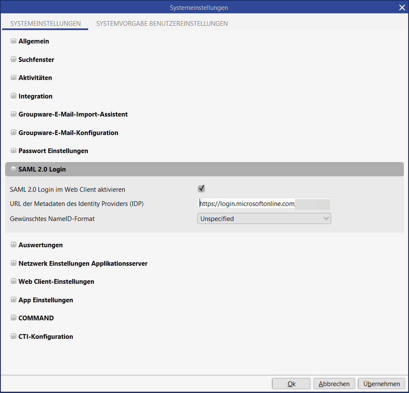
Task: Click the plus icon beside Aktivitäten
Action: pos(13,78)
